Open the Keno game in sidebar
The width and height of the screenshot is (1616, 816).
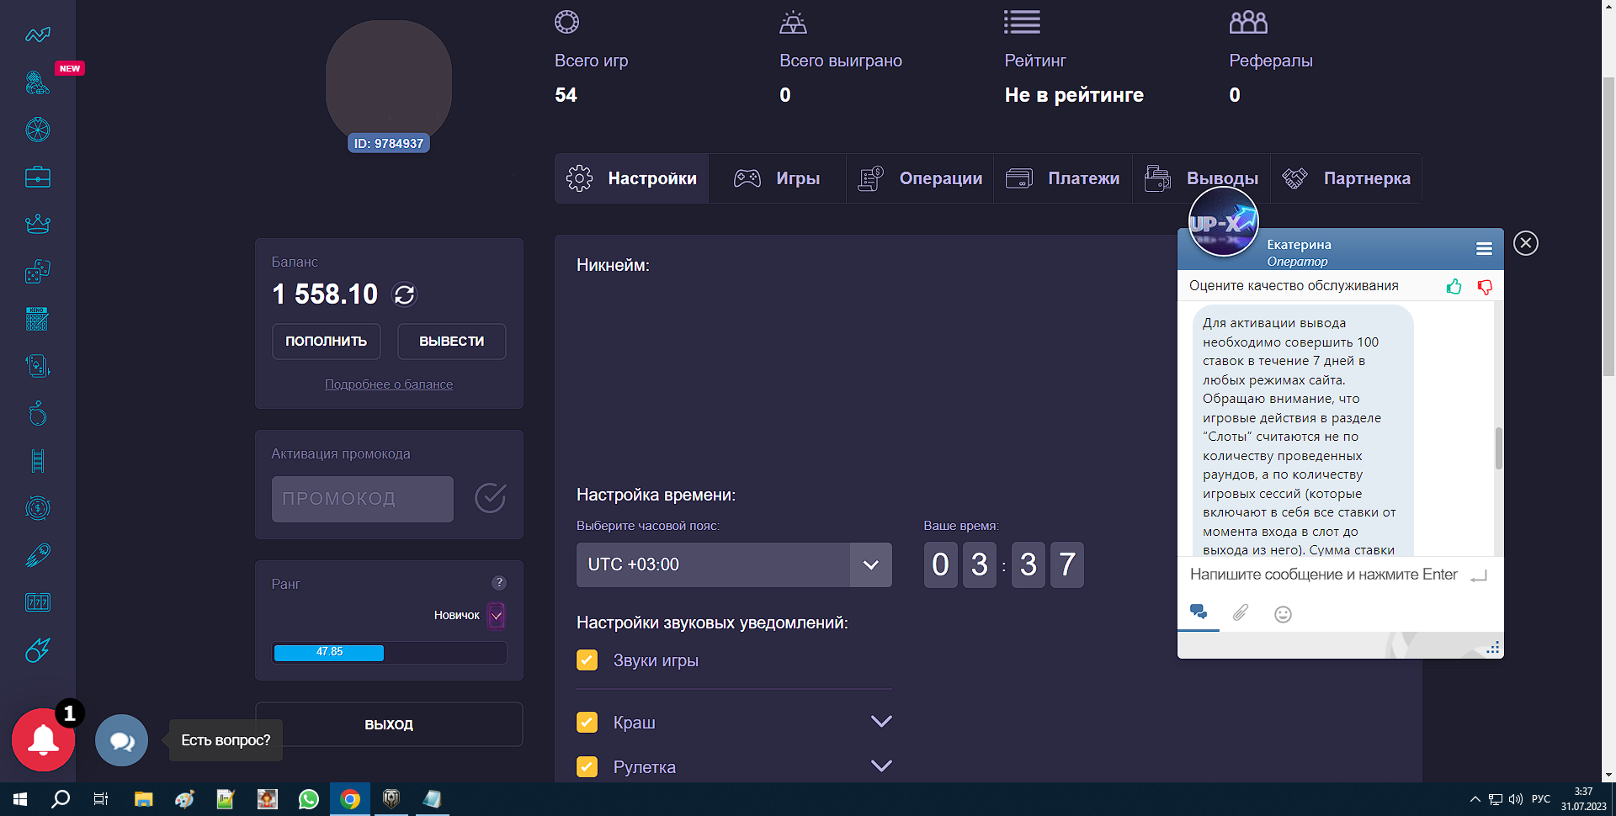[x=38, y=319]
